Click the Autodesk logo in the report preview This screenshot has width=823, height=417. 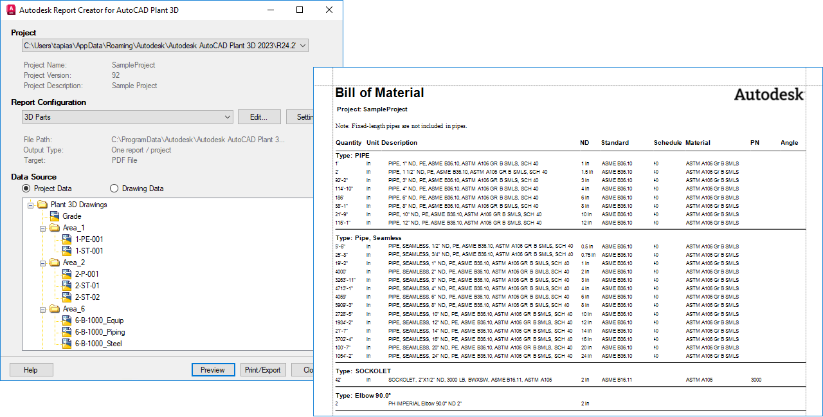coord(769,95)
